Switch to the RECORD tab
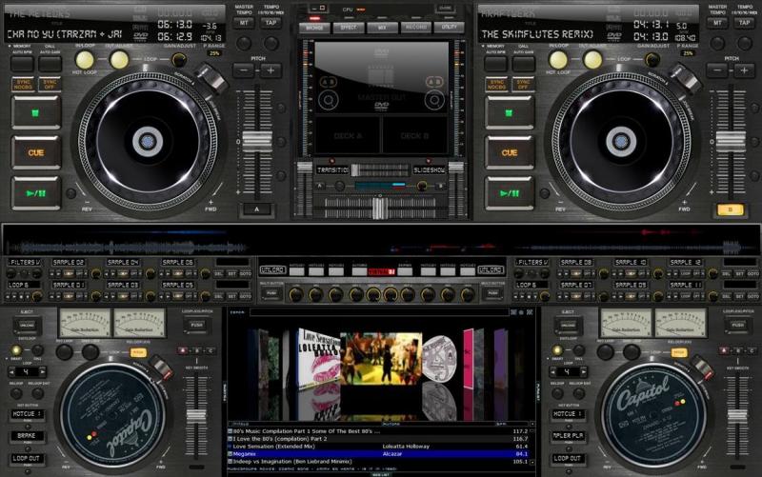 click(x=414, y=29)
